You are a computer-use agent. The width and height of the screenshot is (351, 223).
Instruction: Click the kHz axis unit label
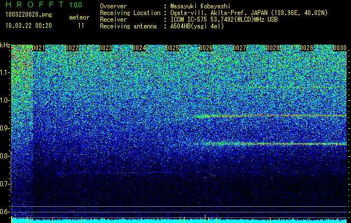coord(5,45)
